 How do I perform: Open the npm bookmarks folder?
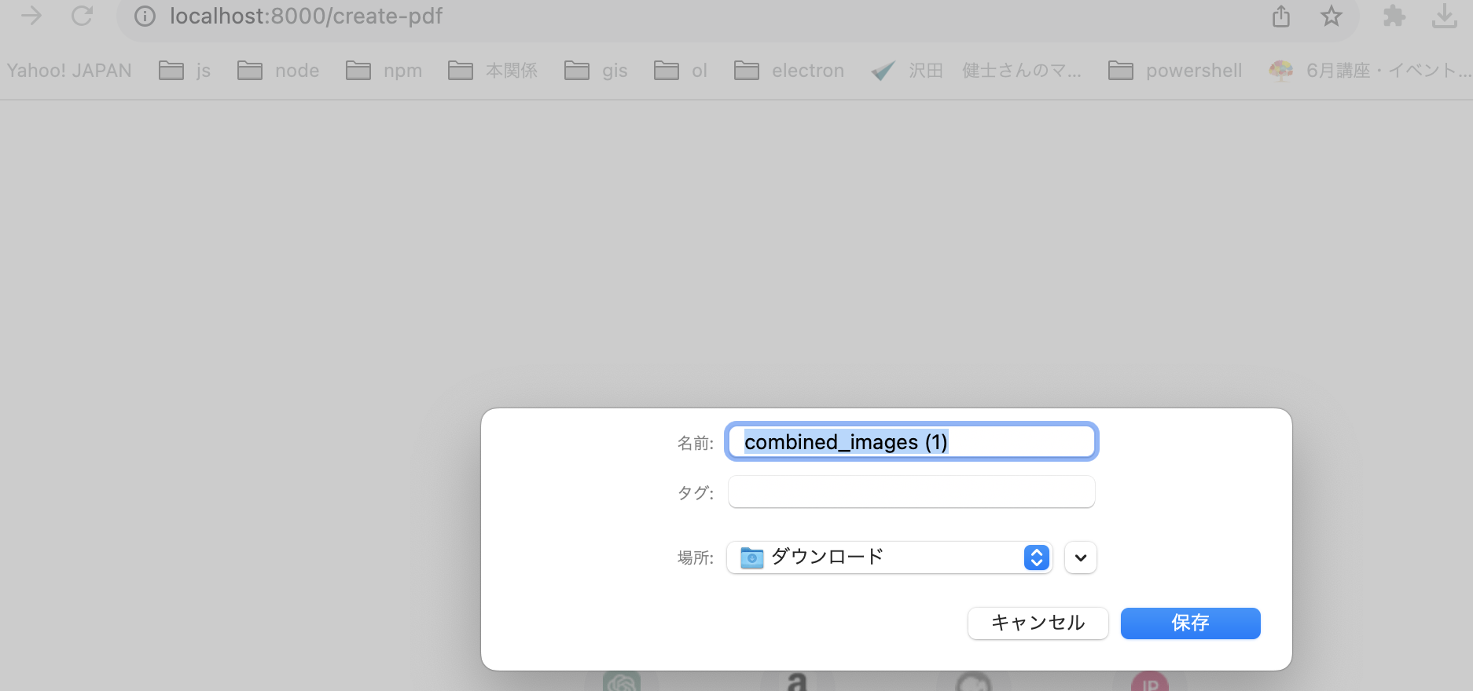click(x=384, y=71)
